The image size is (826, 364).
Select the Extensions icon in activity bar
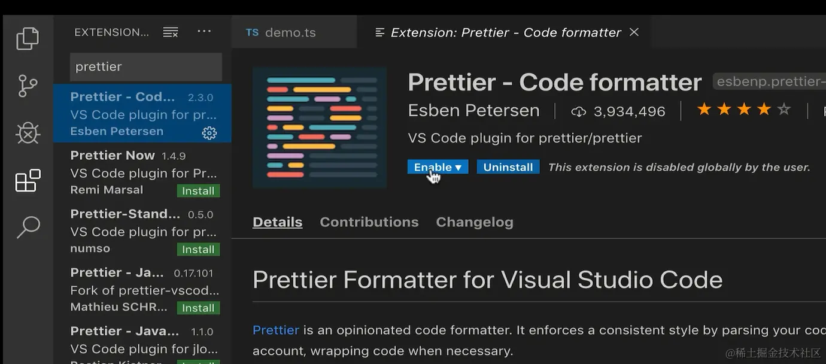click(28, 180)
